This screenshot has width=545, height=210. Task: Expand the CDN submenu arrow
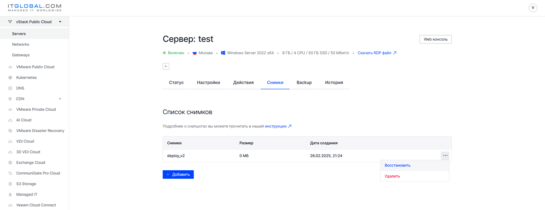point(60,98)
